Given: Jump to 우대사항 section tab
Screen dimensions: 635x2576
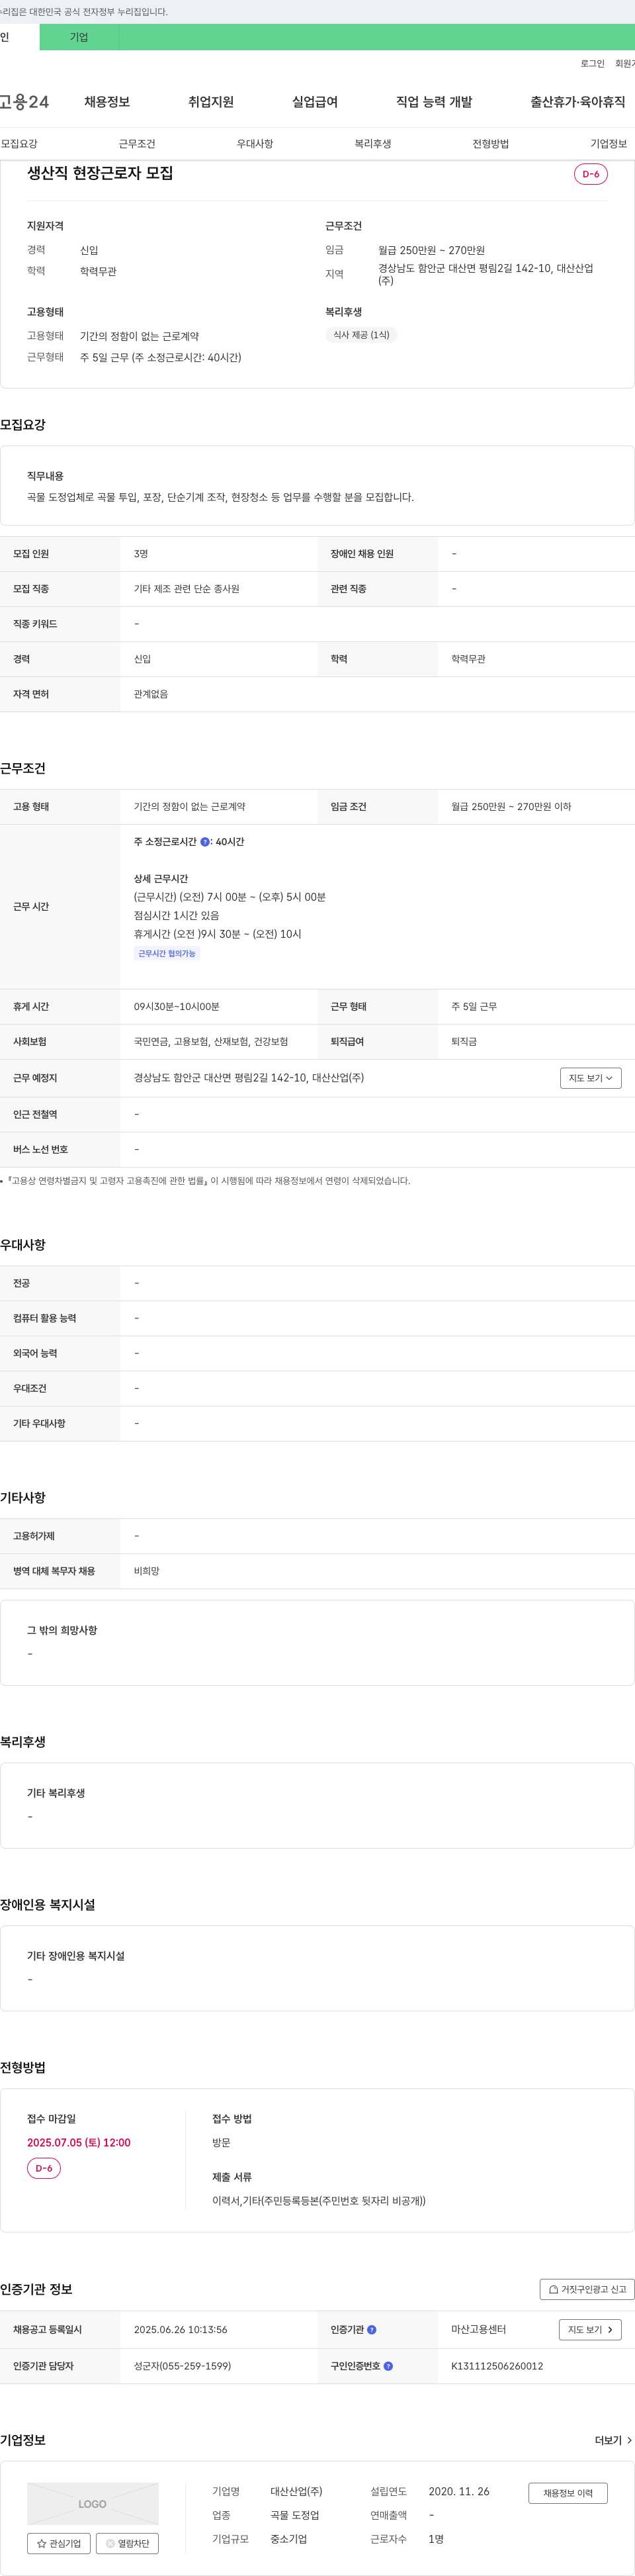Looking at the screenshot, I should pyautogui.click(x=255, y=144).
